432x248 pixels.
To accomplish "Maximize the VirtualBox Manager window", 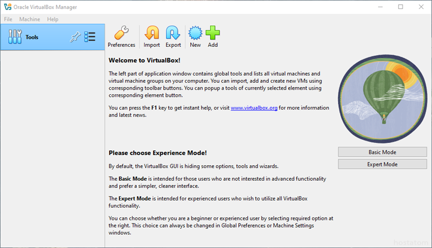I will (x=400, y=7).
